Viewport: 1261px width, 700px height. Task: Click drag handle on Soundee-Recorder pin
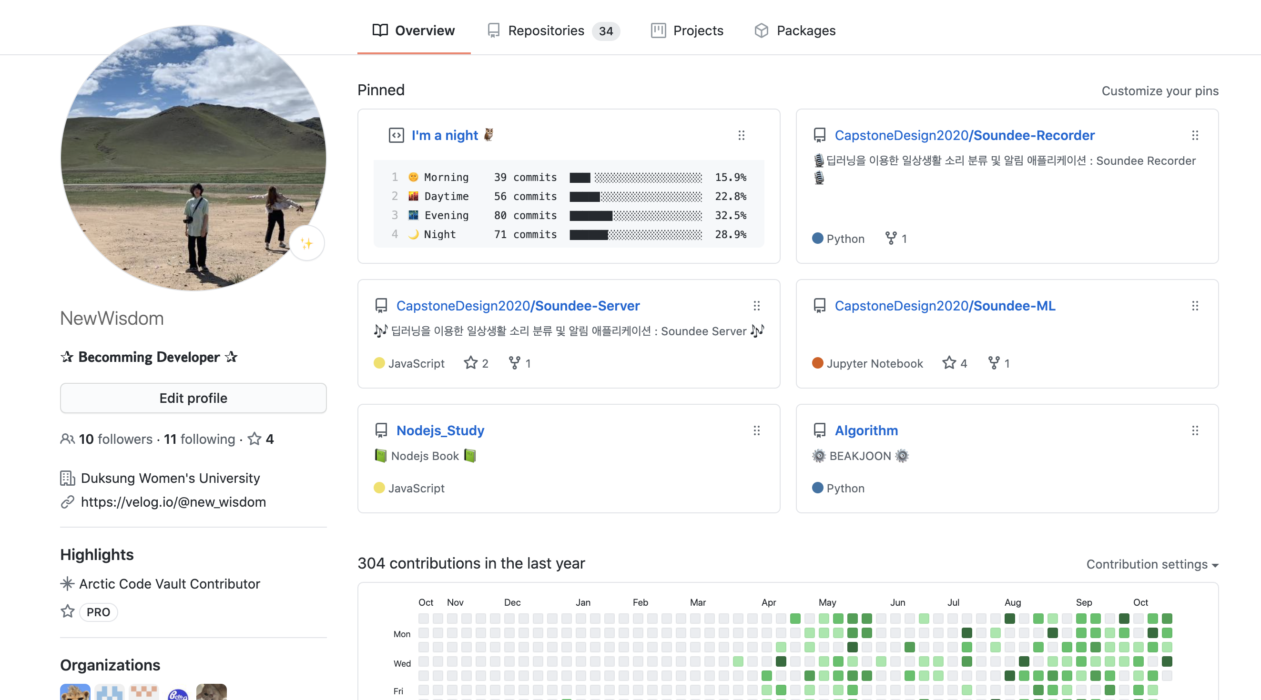tap(1195, 135)
